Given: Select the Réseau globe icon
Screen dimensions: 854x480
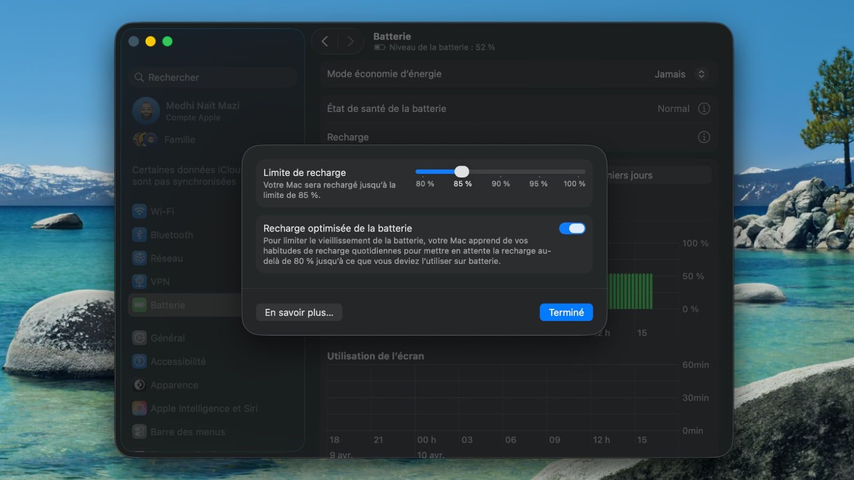Looking at the screenshot, I should point(139,258).
